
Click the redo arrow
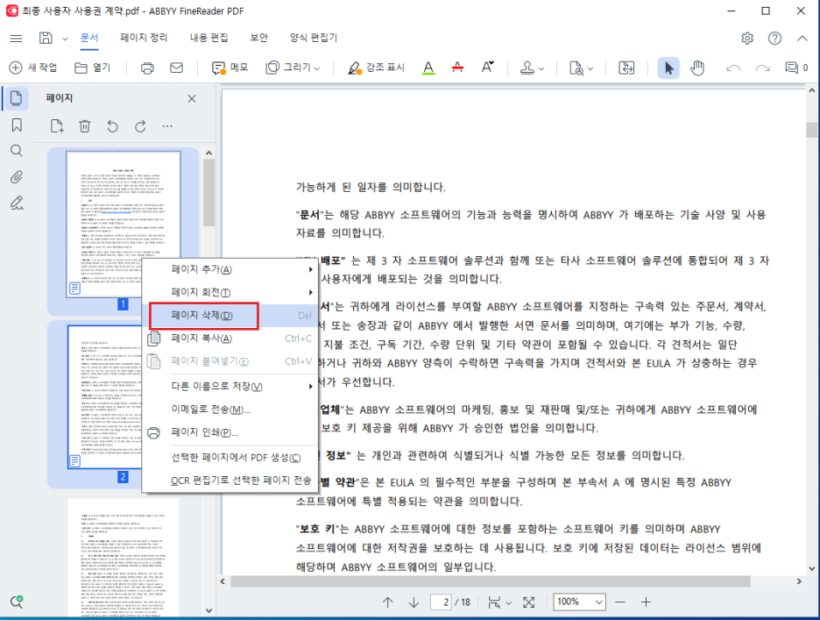tap(762, 68)
